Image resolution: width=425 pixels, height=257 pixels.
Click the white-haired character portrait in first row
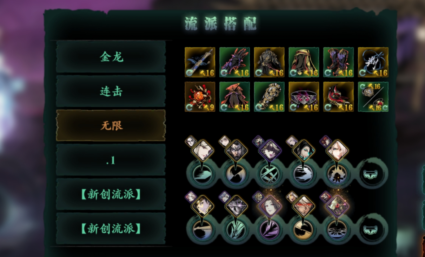click(202, 150)
